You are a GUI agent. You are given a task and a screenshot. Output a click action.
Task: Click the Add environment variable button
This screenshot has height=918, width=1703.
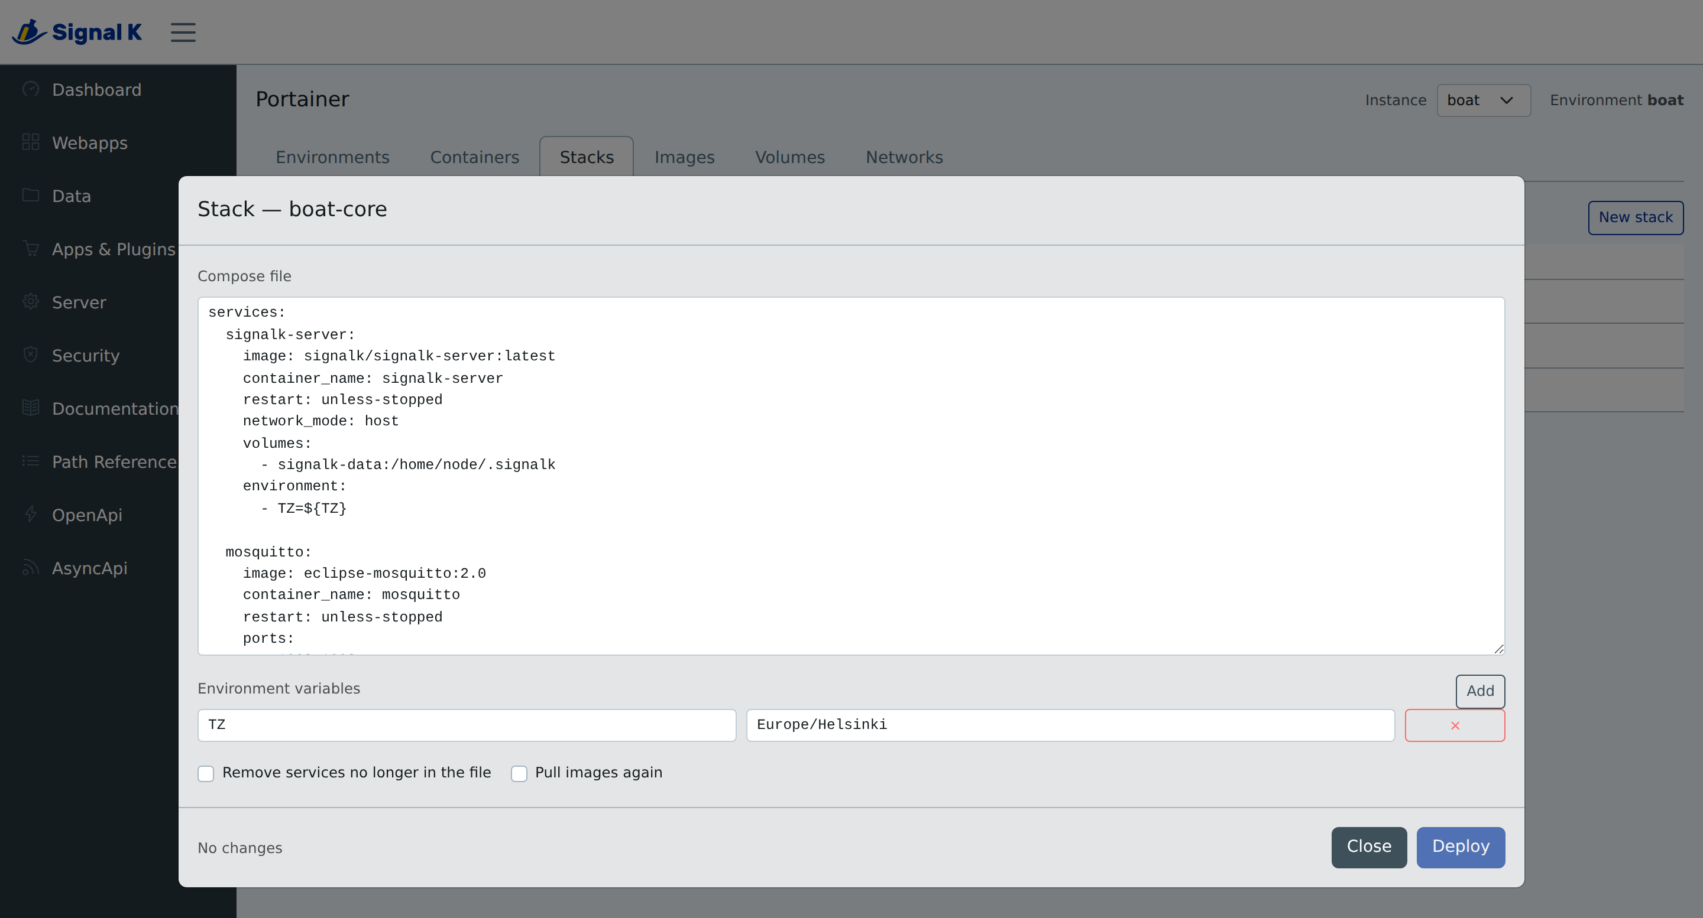(x=1479, y=691)
